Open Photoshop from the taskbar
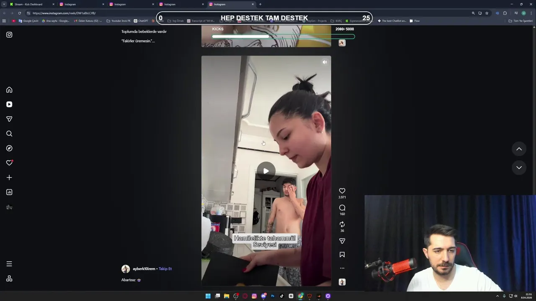Image resolution: width=536 pixels, height=301 pixels. click(x=273, y=296)
